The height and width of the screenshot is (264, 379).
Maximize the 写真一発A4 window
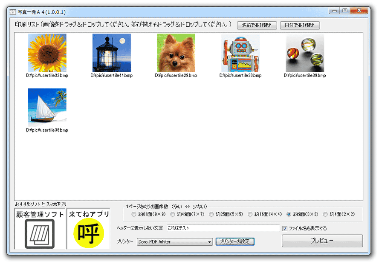coord(345,11)
